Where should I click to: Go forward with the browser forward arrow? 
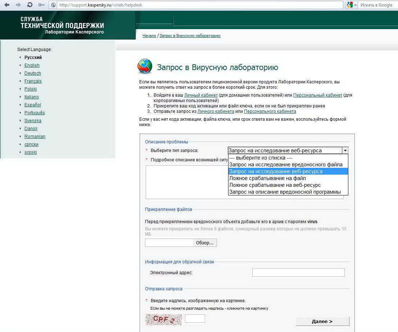[x=18, y=5]
